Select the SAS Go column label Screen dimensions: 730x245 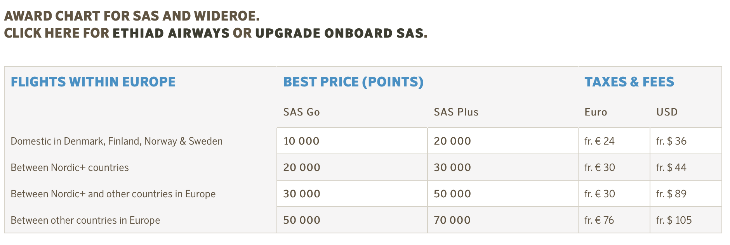[301, 112]
